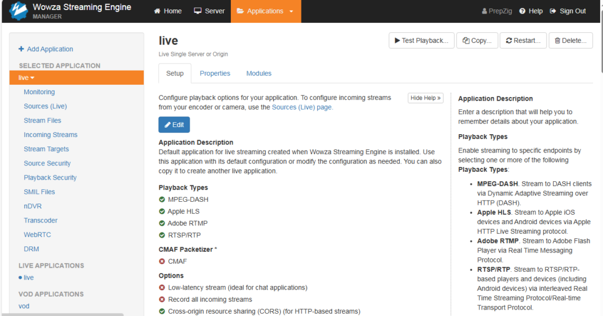Click the sidebar horizontal scrollbar

point(62,314)
